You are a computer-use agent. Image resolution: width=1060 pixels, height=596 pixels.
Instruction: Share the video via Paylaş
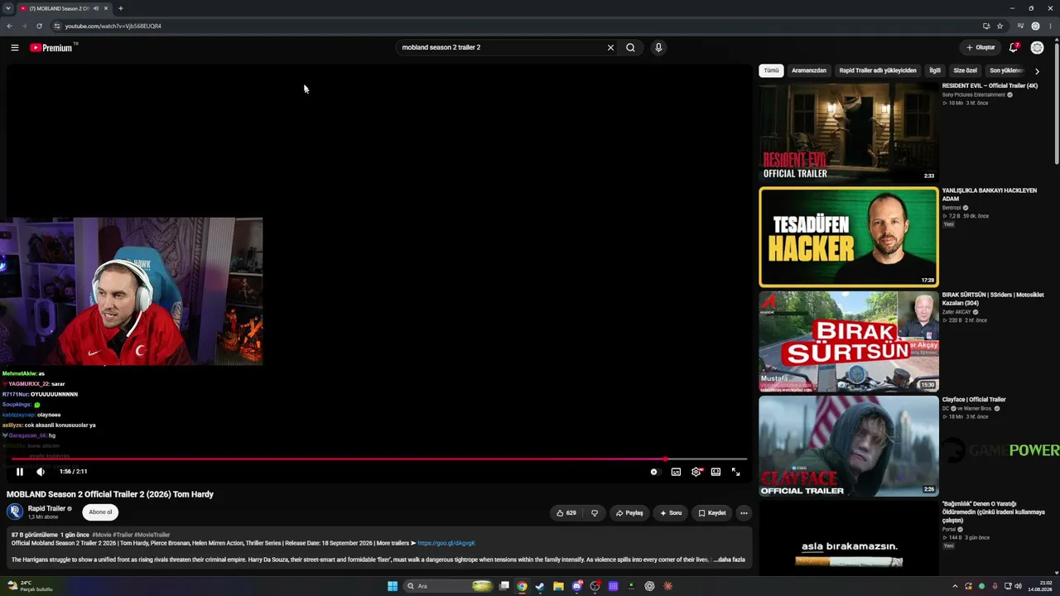[629, 513]
